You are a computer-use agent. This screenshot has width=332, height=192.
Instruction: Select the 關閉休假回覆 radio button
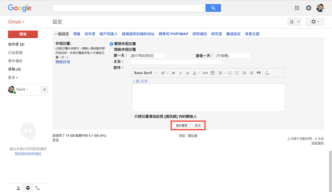112,44
